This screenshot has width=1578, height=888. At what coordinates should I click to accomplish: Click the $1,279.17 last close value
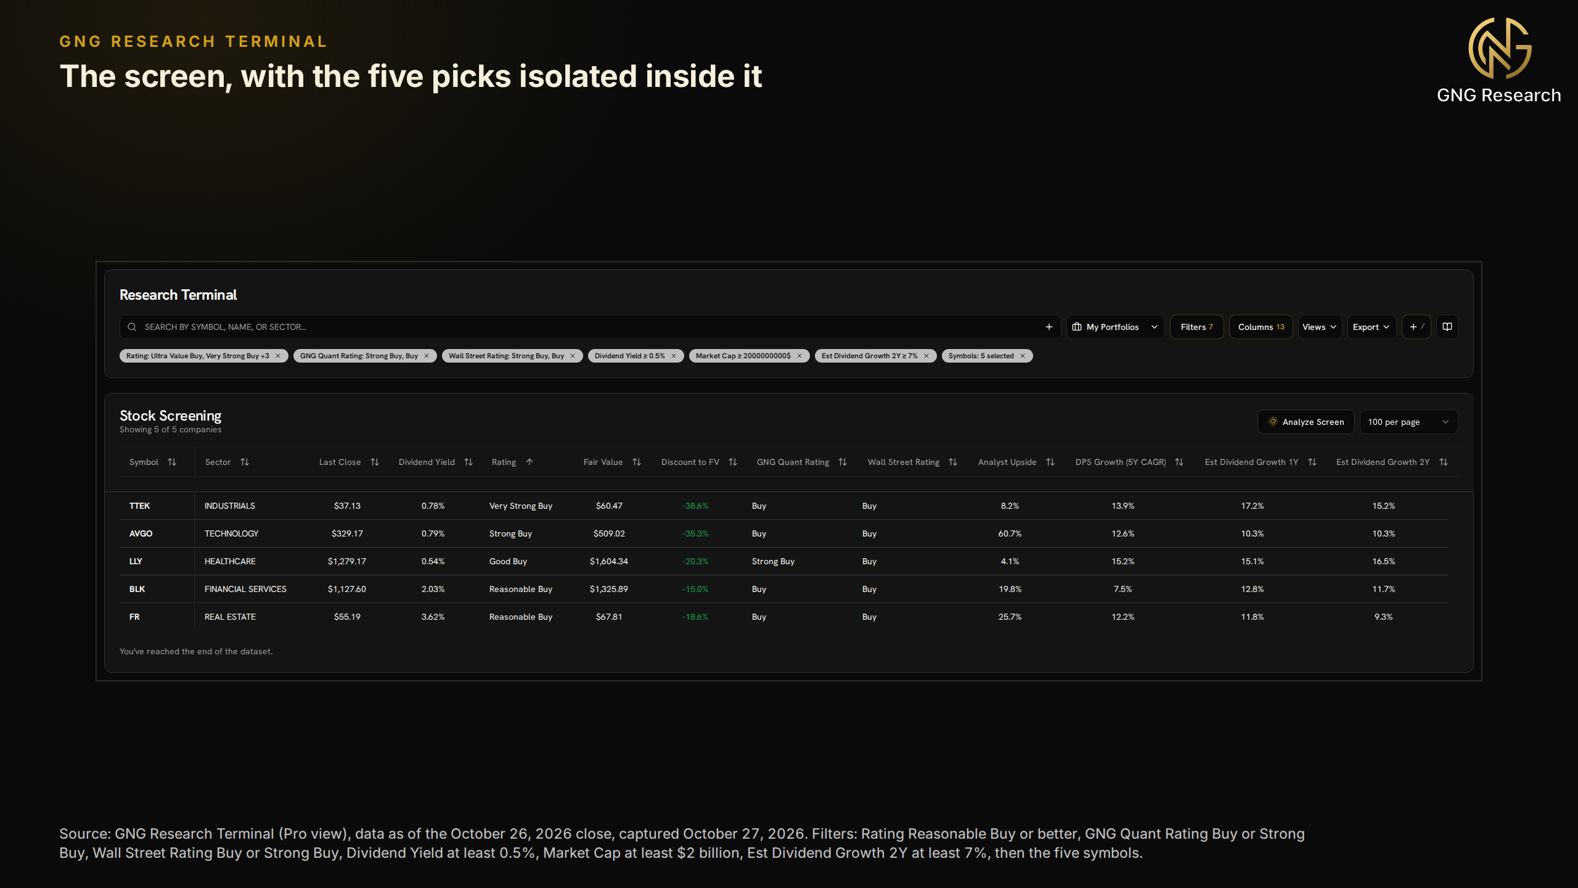coord(347,561)
